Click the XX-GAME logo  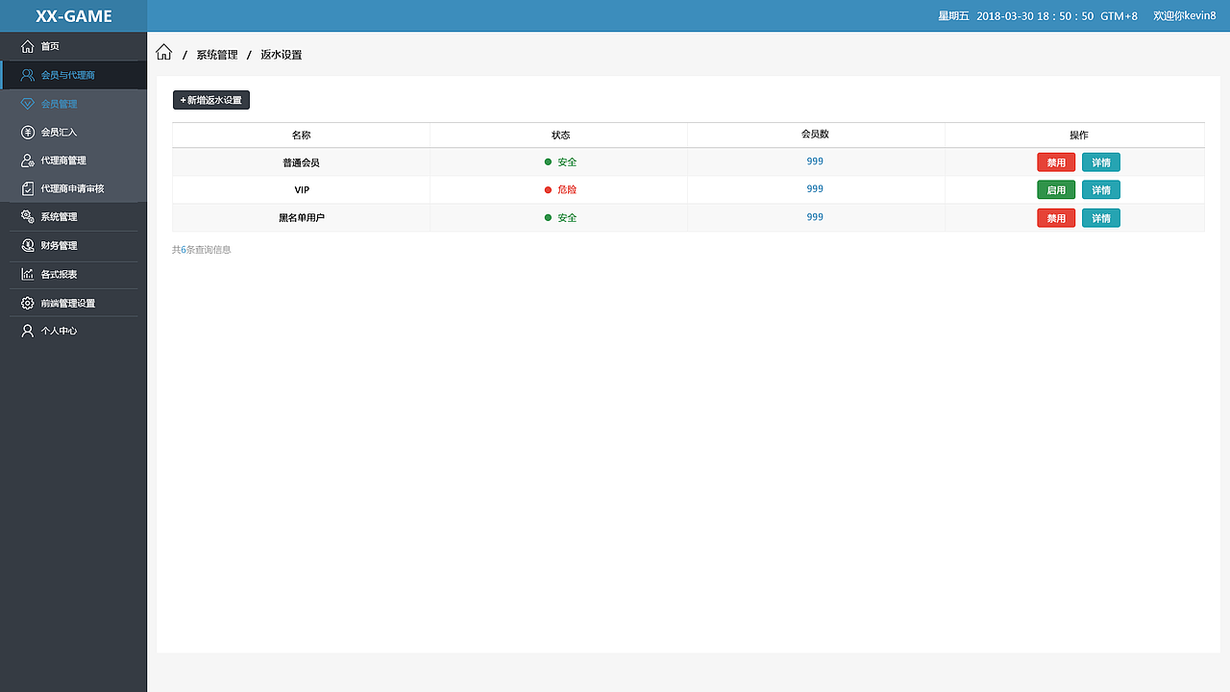74,16
